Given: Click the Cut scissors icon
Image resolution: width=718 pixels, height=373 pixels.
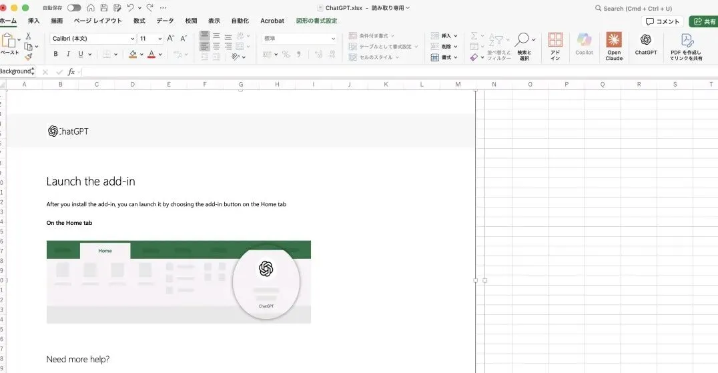Looking at the screenshot, I should (x=29, y=35).
